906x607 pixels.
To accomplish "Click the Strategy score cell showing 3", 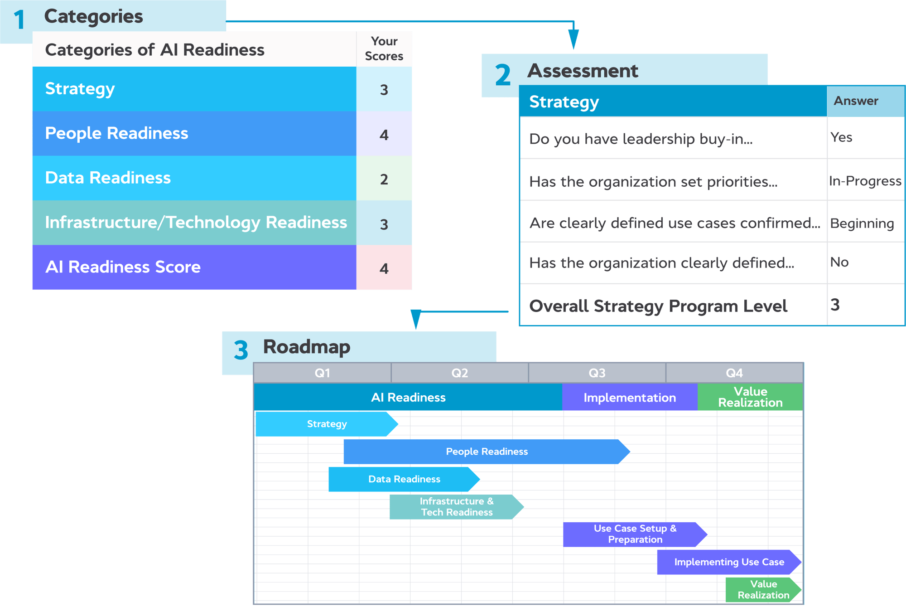I will 384,89.
